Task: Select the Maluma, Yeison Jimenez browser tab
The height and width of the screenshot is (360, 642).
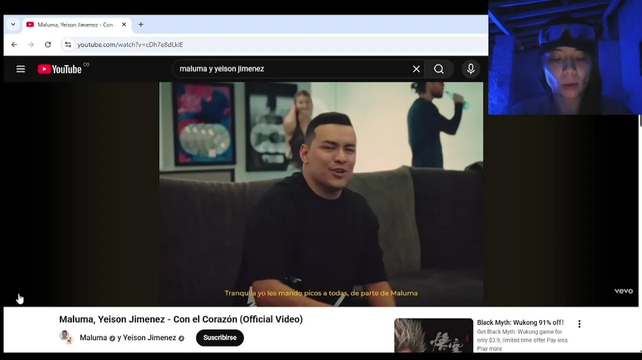Action: [76, 24]
